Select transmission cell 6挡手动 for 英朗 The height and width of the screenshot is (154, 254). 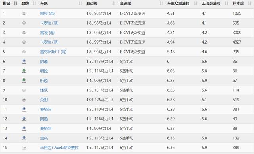click(x=127, y=100)
